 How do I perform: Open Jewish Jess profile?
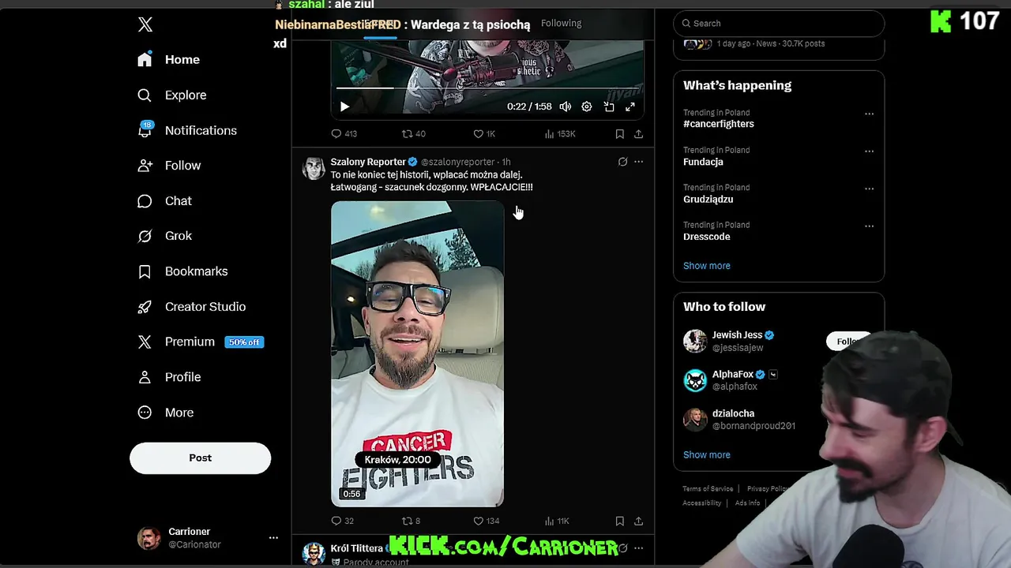click(x=737, y=335)
